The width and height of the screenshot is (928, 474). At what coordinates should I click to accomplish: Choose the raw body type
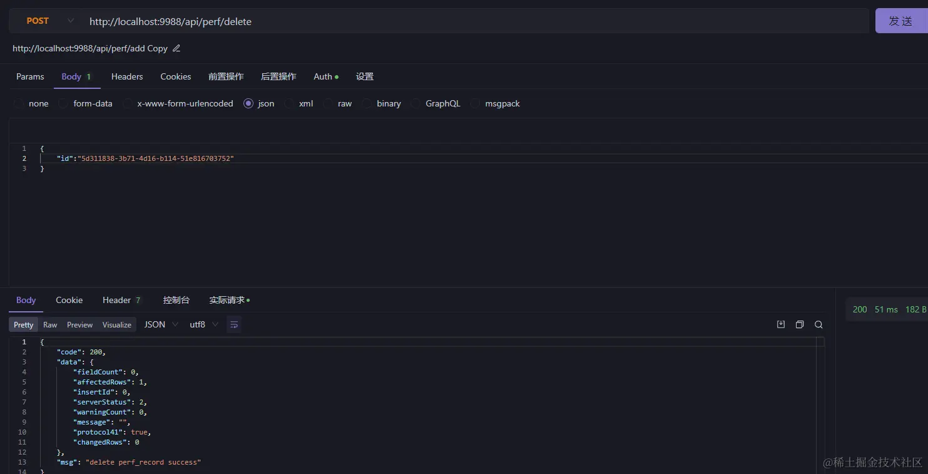tap(338, 103)
